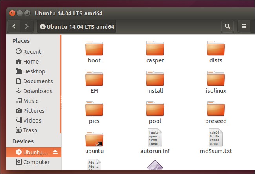Click the Music notes icon
This screenshot has height=174, width=255.
[19, 101]
